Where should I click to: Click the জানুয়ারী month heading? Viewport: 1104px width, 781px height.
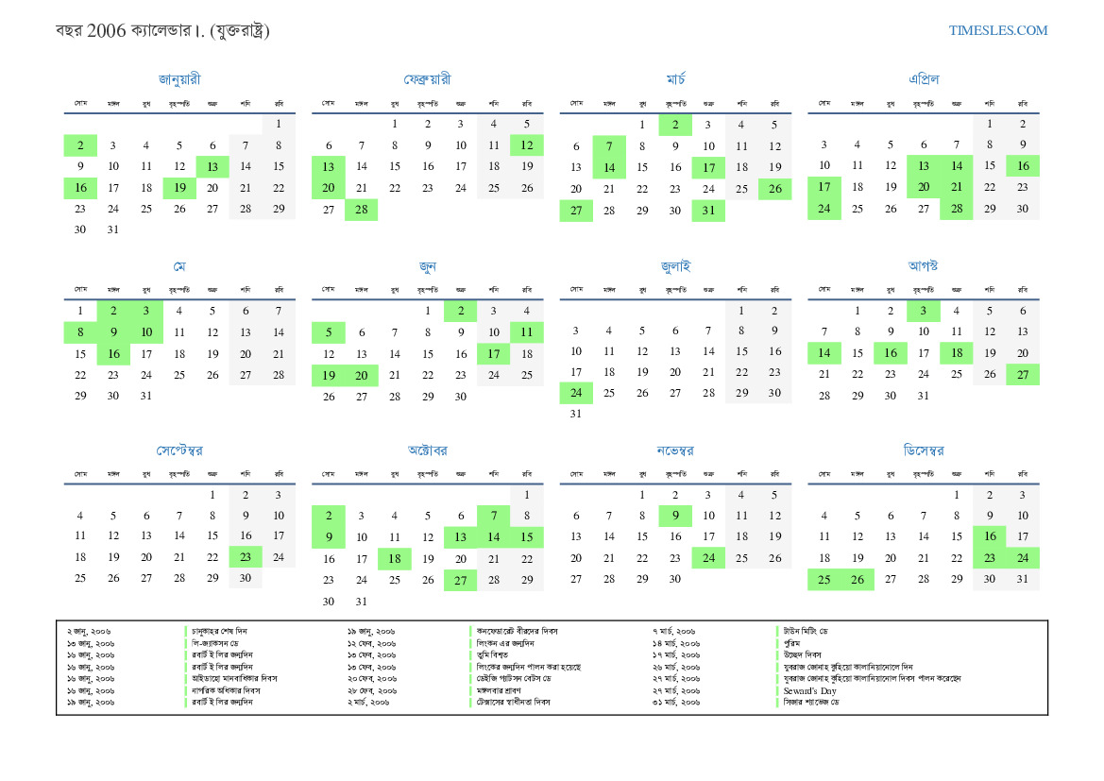coord(179,79)
